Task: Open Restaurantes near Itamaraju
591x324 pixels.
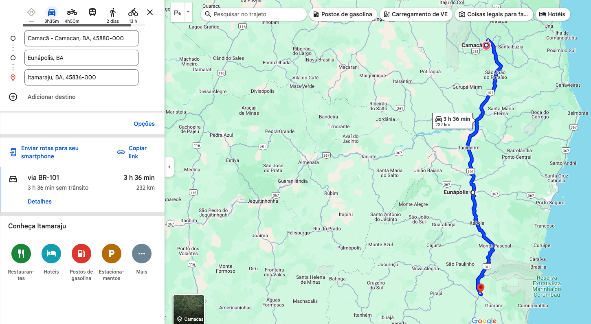Action: click(21, 254)
